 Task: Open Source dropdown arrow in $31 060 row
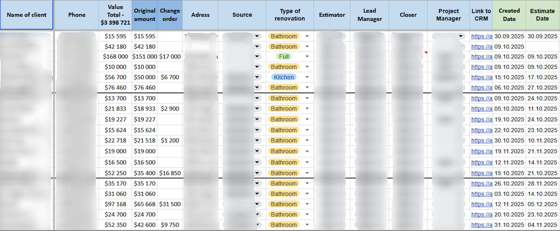[257, 194]
